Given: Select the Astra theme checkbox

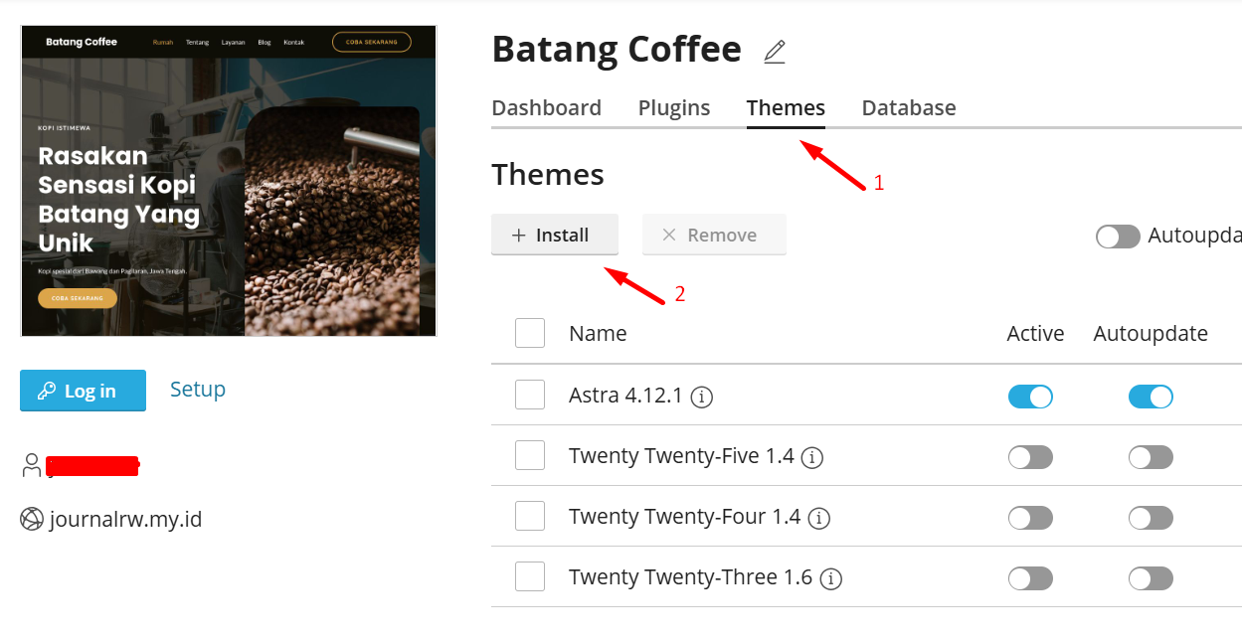Looking at the screenshot, I should tap(530, 396).
